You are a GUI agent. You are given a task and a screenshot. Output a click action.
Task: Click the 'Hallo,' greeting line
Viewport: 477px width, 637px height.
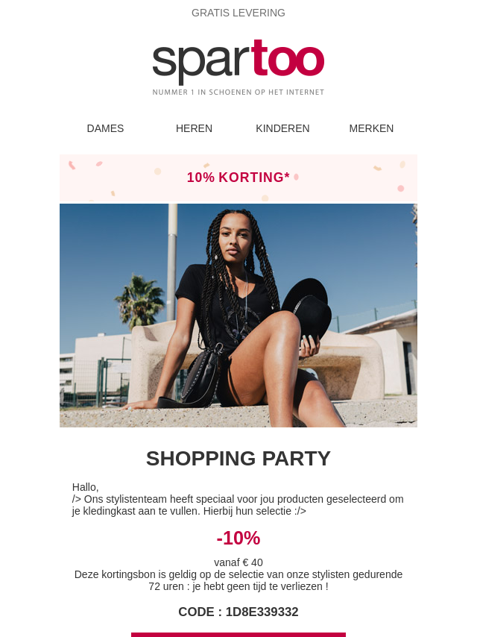coord(85,487)
